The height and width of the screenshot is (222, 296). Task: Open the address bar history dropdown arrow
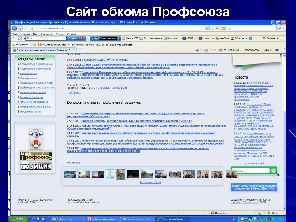pos(207,28)
